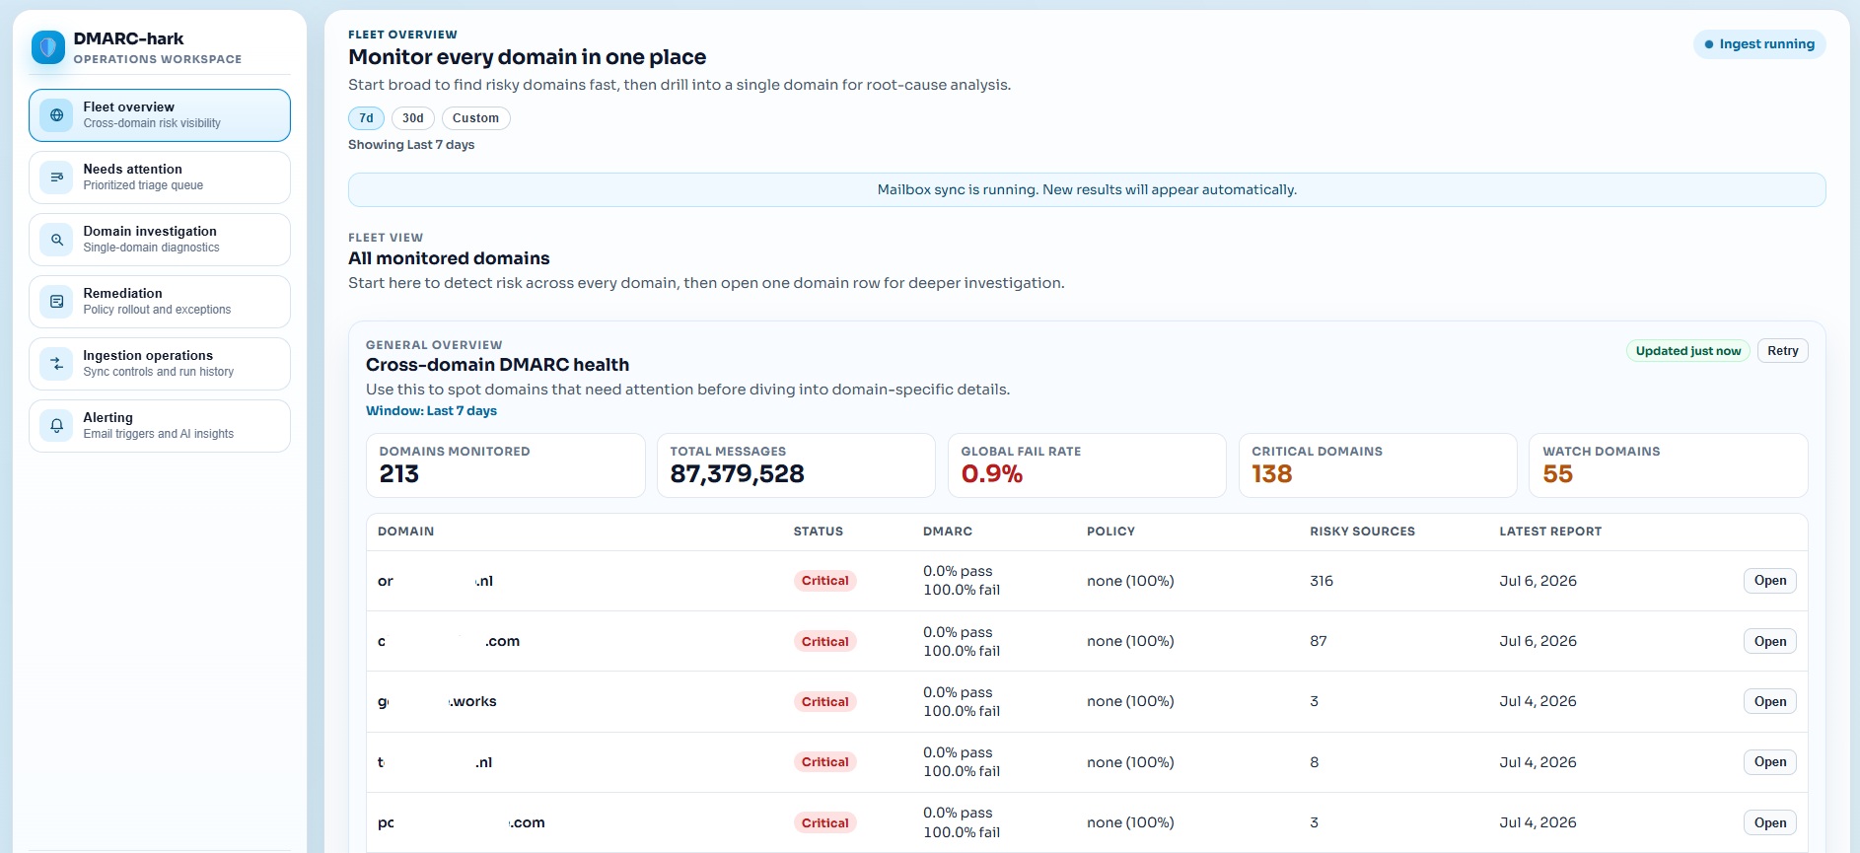Click the Mailbox sync is running banner
Screen dimensions: 1860x853
1087,189
